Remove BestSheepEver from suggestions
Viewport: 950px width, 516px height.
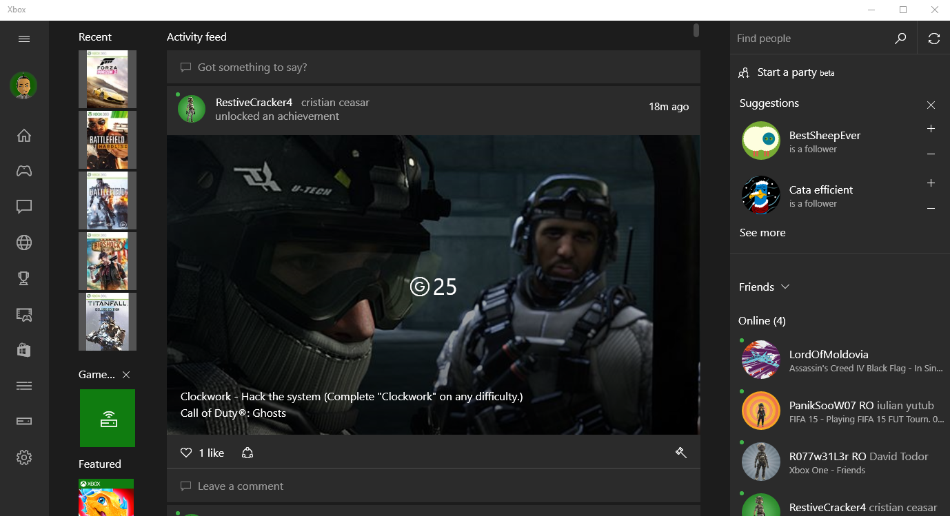click(x=931, y=154)
